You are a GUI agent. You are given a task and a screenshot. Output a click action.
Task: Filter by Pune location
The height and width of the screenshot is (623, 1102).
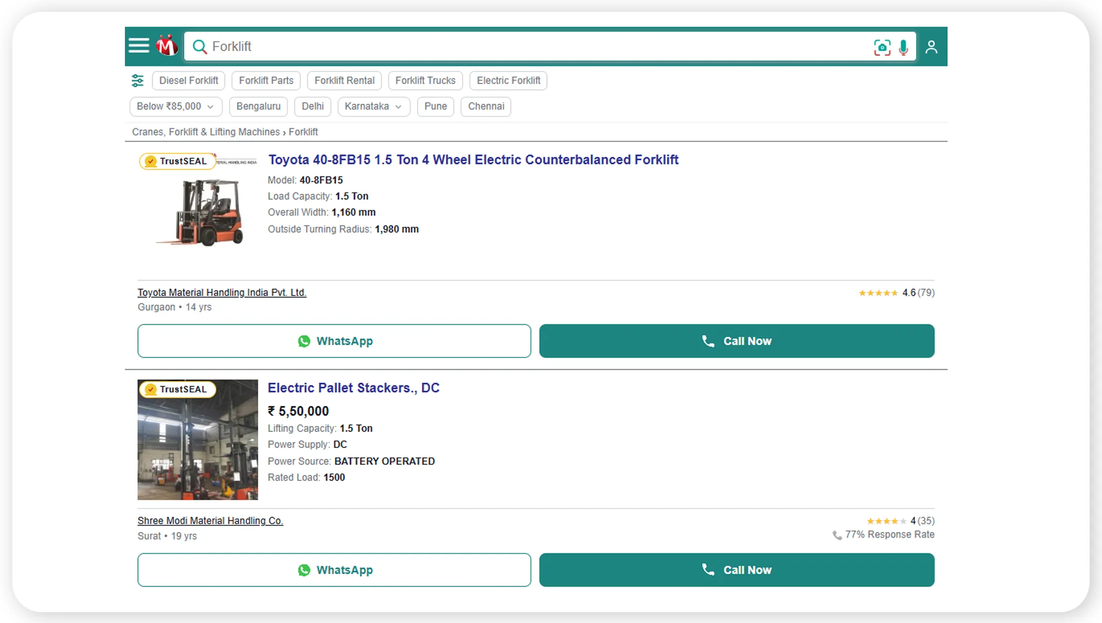[435, 107]
